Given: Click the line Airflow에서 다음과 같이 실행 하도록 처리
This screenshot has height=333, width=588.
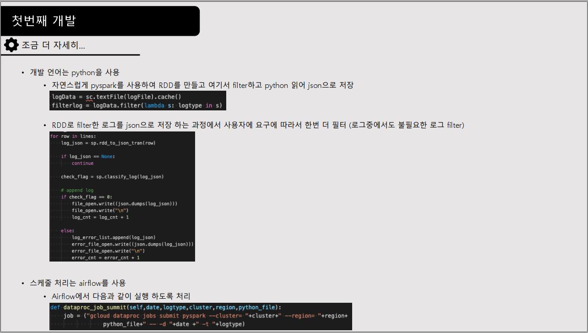Looking at the screenshot, I should 121,296.
